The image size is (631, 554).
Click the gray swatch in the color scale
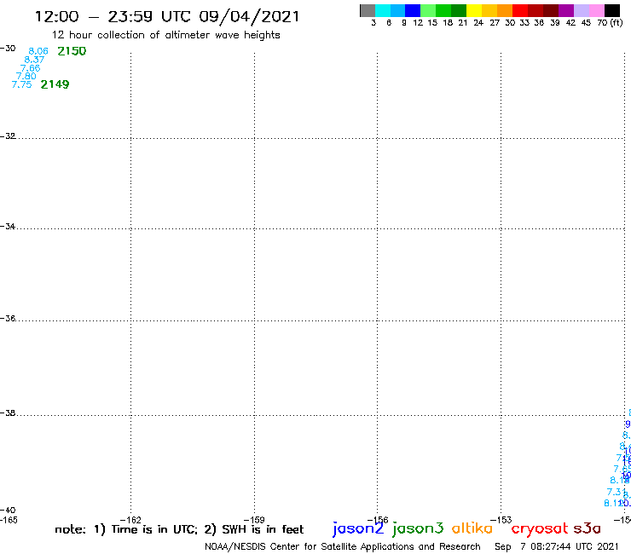click(368, 10)
